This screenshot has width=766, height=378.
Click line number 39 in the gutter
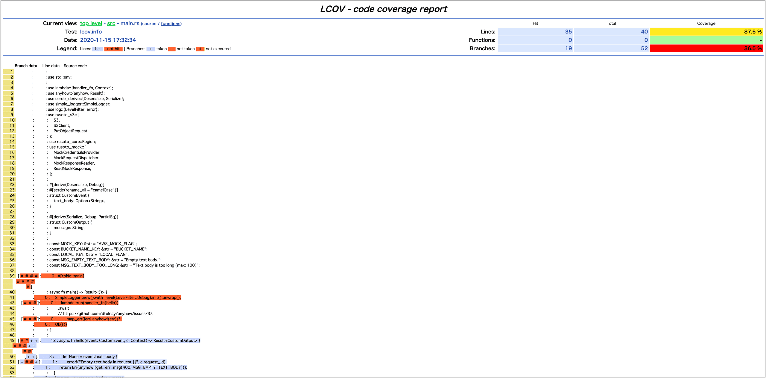click(12, 276)
